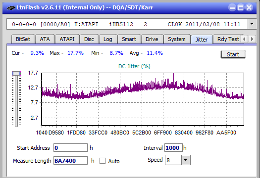Maximize the LtnFlash window
Viewport: 260px width, 178px height.
241,7
